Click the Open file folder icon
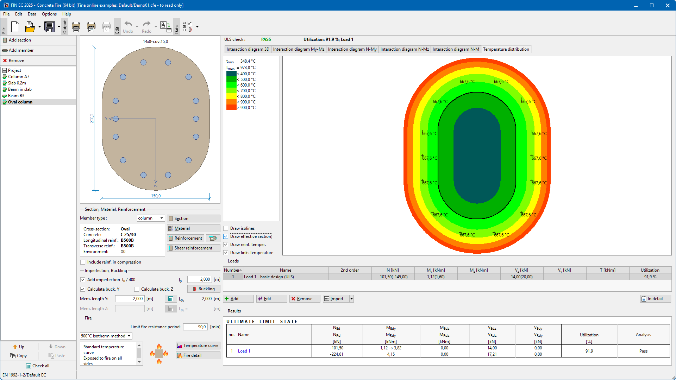 click(30, 27)
